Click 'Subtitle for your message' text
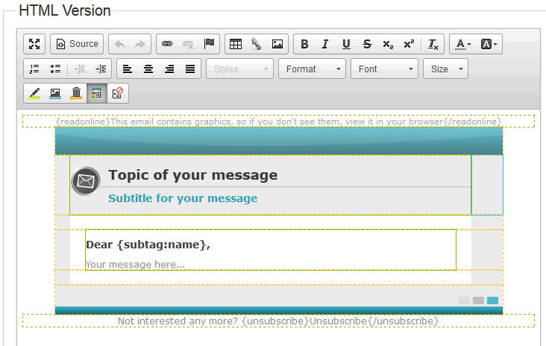Image resolution: width=546 pixels, height=346 pixels. coord(183,198)
